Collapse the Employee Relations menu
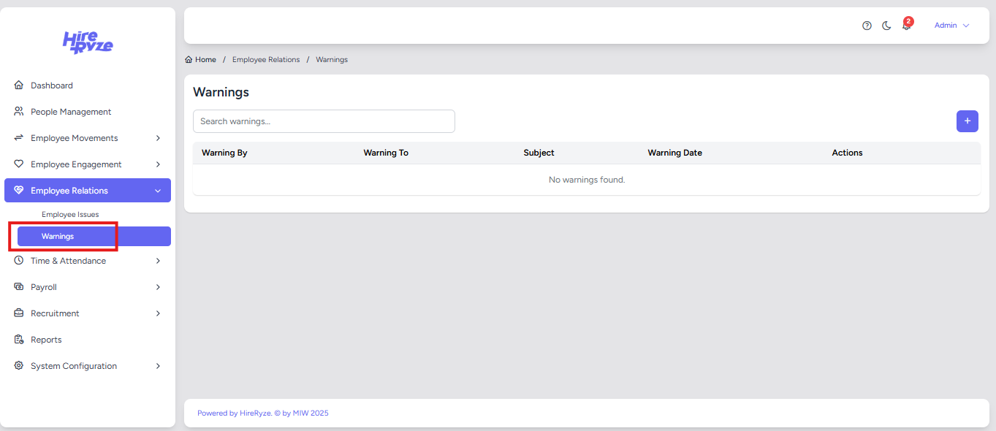 coord(158,191)
